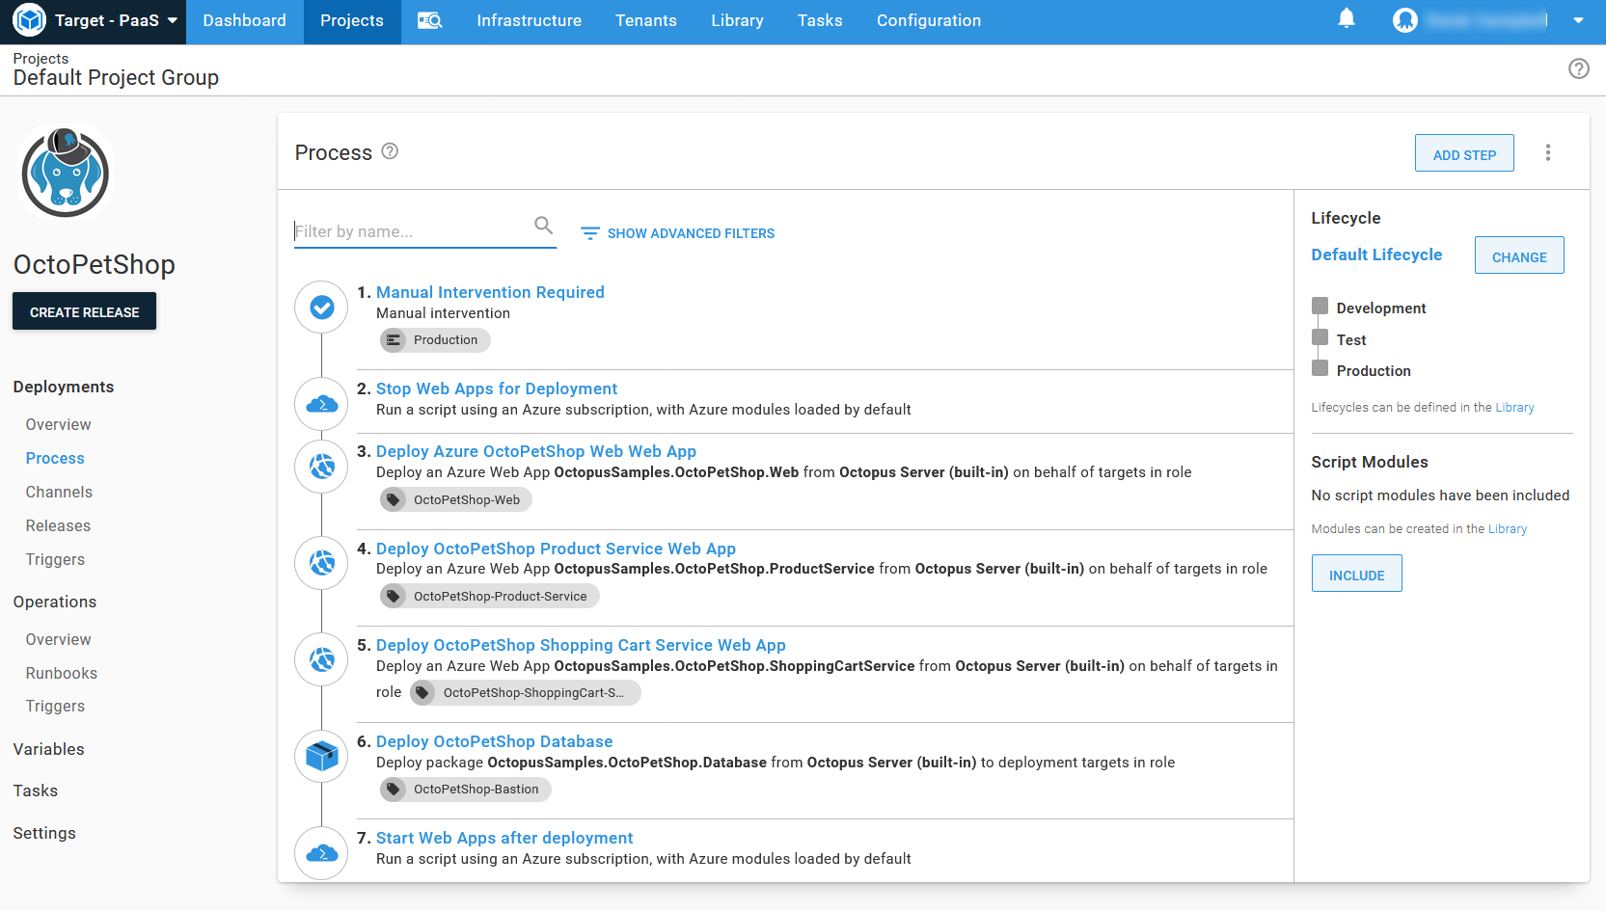Show advanced filters
The height and width of the screenshot is (911, 1606).
(x=677, y=233)
